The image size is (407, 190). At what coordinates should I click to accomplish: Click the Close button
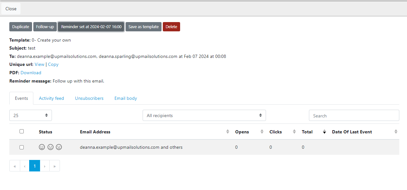click(11, 9)
